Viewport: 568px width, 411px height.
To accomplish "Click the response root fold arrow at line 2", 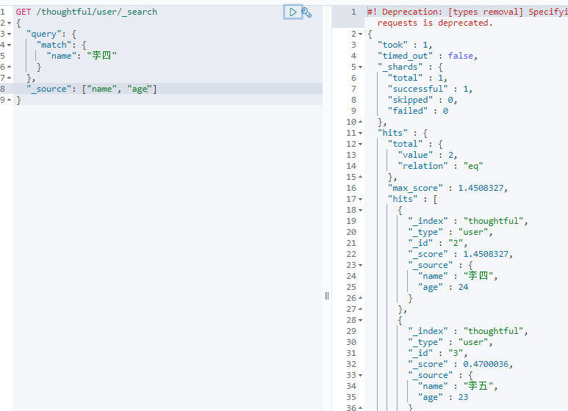I will (x=361, y=34).
